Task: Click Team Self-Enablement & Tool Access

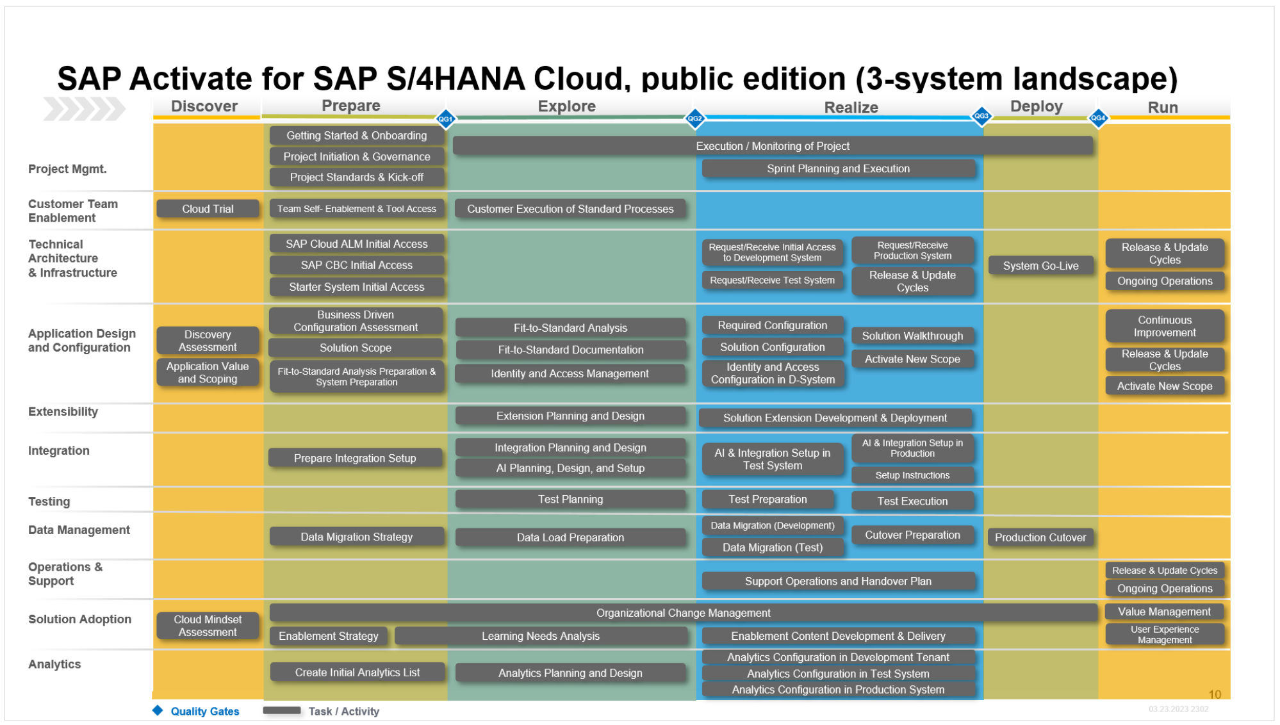Action: coord(357,209)
